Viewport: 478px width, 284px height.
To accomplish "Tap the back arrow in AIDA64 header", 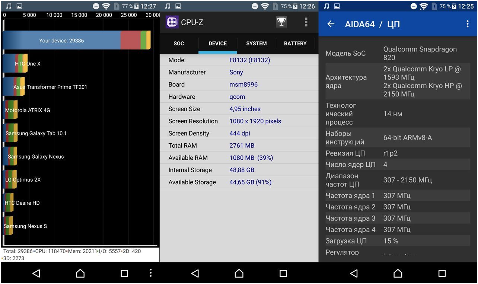I will click(x=331, y=24).
